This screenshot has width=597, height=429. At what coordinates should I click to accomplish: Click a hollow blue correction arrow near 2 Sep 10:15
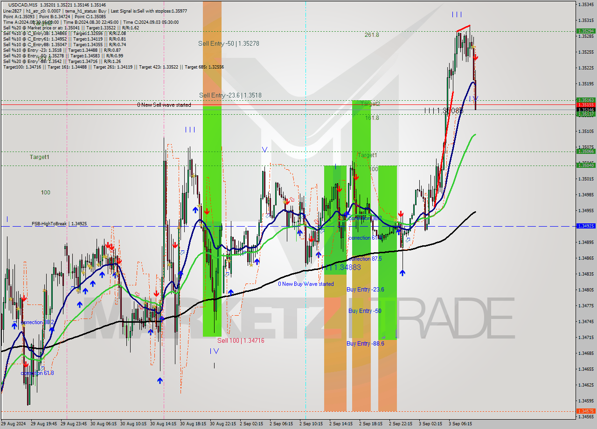pyautogui.click(x=322, y=230)
